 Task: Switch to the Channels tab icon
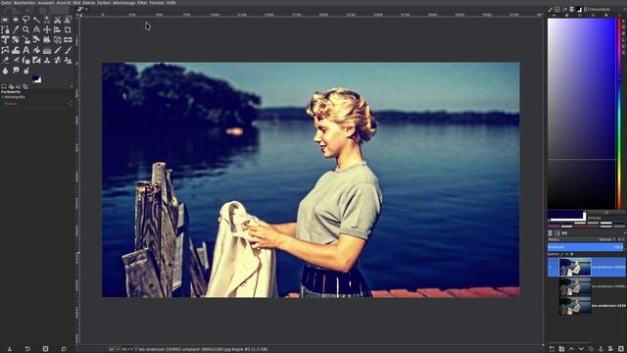point(557,233)
